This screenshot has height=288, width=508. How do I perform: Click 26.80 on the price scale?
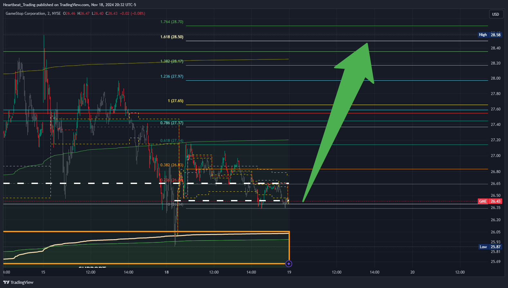click(x=495, y=172)
